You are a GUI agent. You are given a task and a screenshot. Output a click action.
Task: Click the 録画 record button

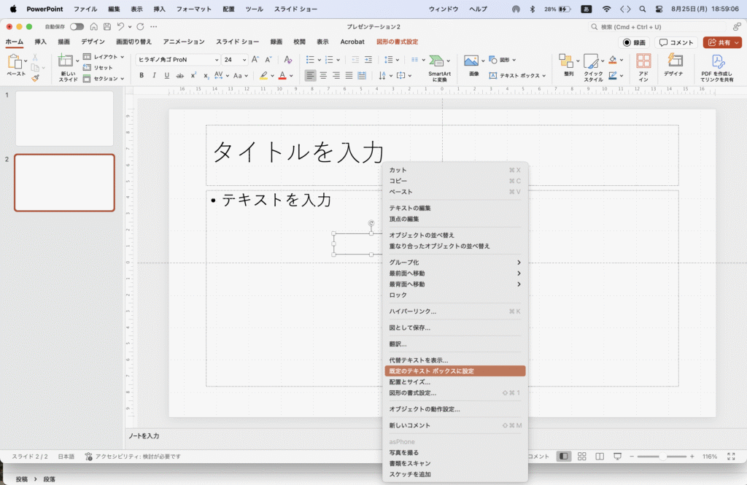tap(634, 42)
